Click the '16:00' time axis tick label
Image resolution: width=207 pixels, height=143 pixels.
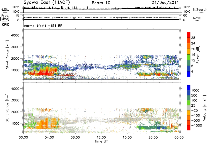point(127,138)
